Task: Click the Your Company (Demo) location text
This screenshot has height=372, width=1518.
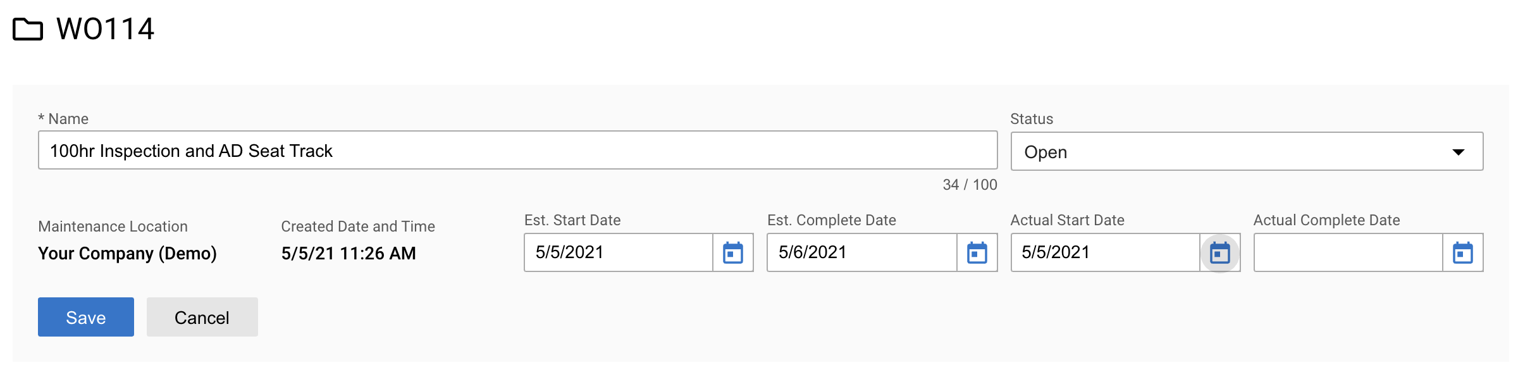Action: tap(127, 253)
